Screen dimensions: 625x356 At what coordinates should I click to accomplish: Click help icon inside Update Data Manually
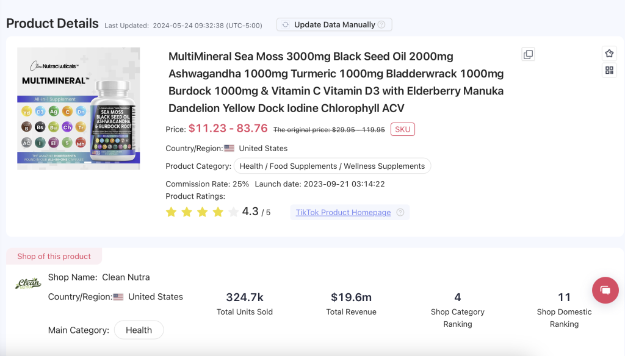click(381, 25)
